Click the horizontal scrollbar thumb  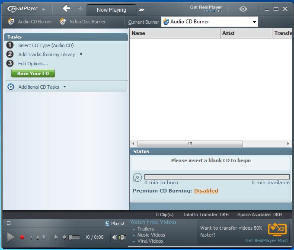click(x=190, y=144)
